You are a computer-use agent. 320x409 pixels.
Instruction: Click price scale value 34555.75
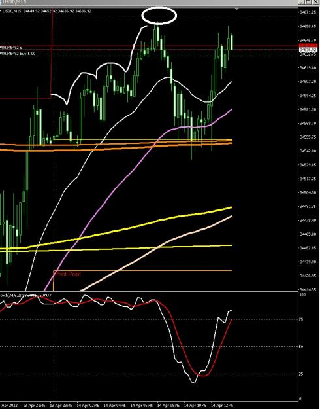[308, 137]
